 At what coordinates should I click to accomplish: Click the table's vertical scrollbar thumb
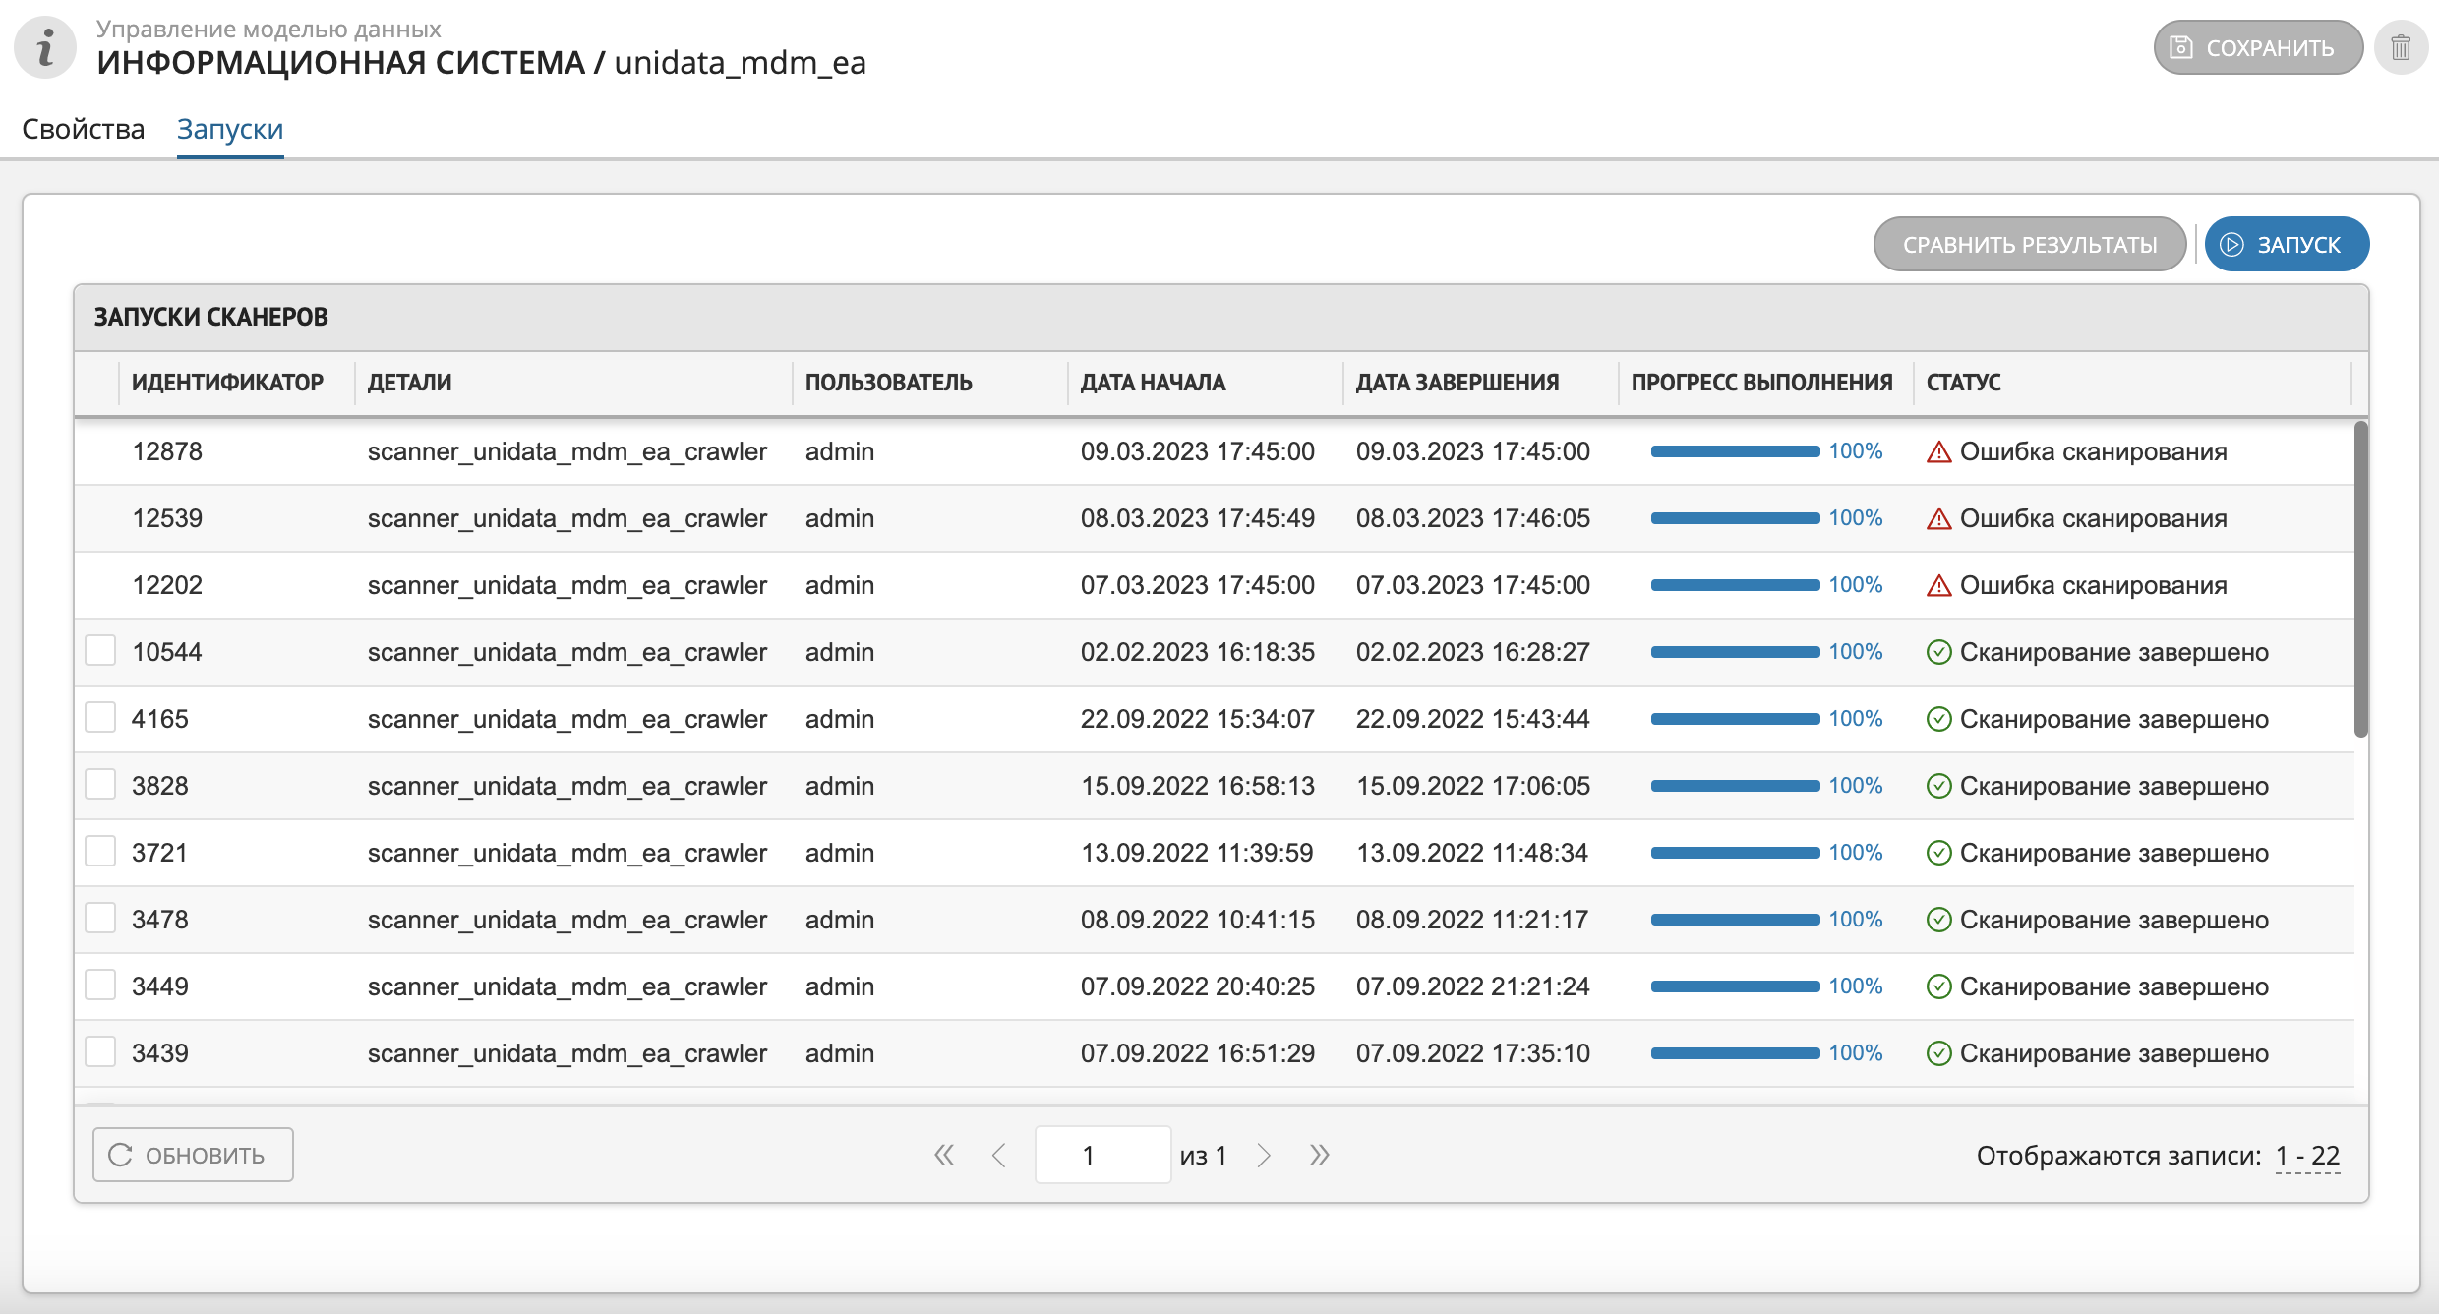[2360, 578]
